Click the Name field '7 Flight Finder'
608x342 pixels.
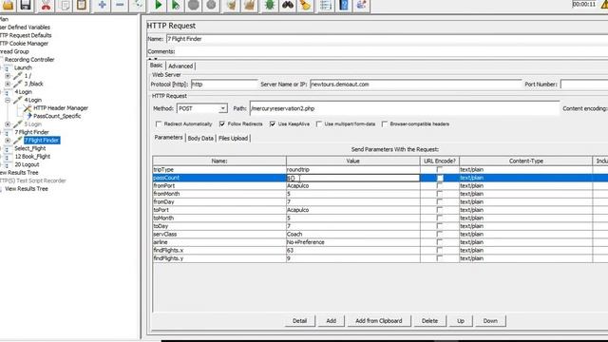(387, 39)
